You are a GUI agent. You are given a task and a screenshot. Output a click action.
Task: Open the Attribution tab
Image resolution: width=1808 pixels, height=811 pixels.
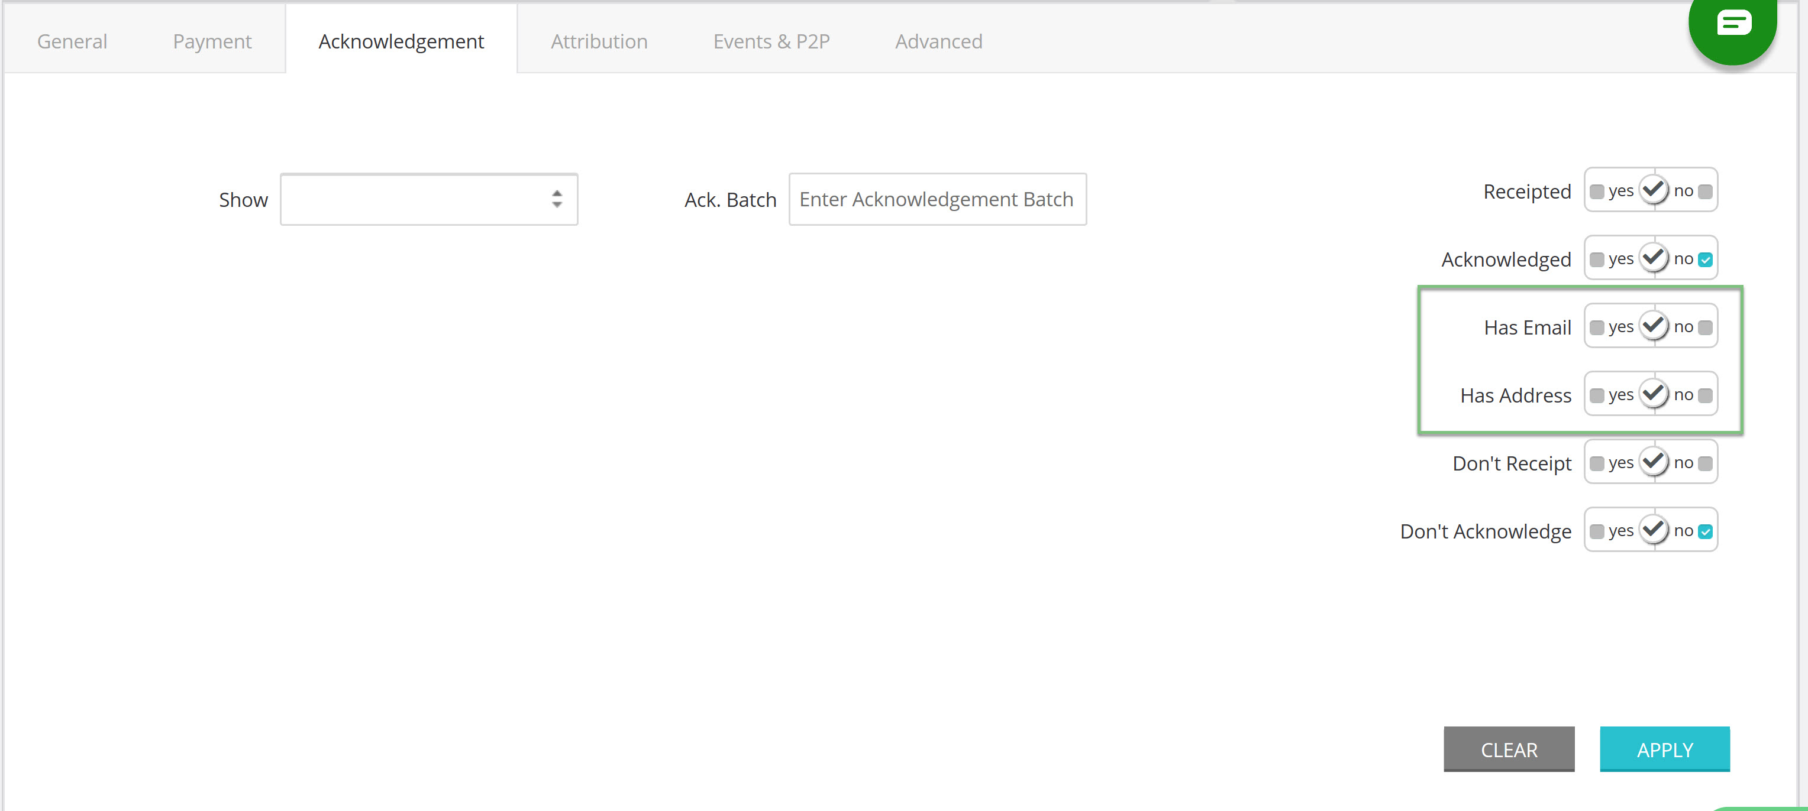(x=599, y=41)
